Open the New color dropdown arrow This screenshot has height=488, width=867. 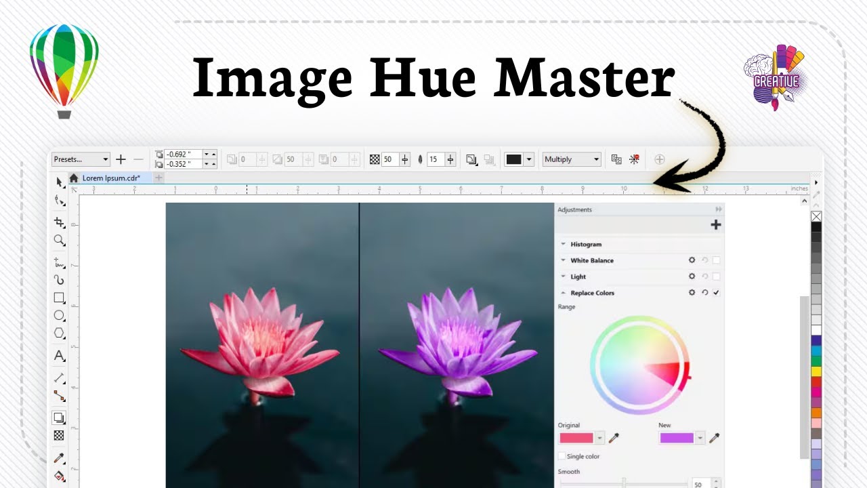click(x=700, y=438)
